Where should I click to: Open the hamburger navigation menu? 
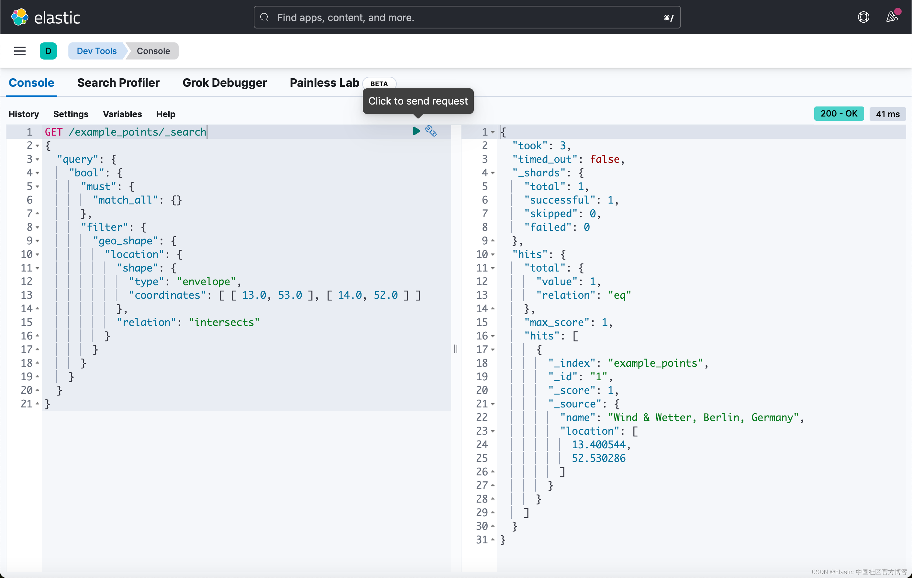[x=20, y=51]
